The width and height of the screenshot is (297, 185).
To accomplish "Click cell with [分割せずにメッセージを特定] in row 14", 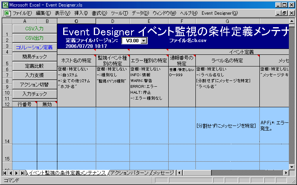I will [228, 126].
